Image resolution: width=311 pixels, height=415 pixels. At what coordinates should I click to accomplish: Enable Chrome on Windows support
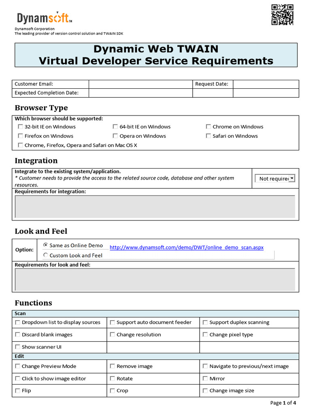(x=209, y=127)
